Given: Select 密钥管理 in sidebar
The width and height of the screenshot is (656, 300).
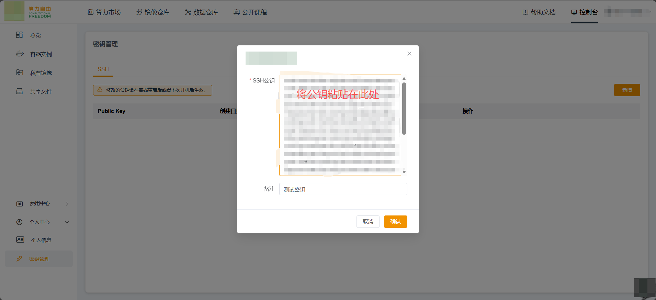Looking at the screenshot, I should pos(39,259).
